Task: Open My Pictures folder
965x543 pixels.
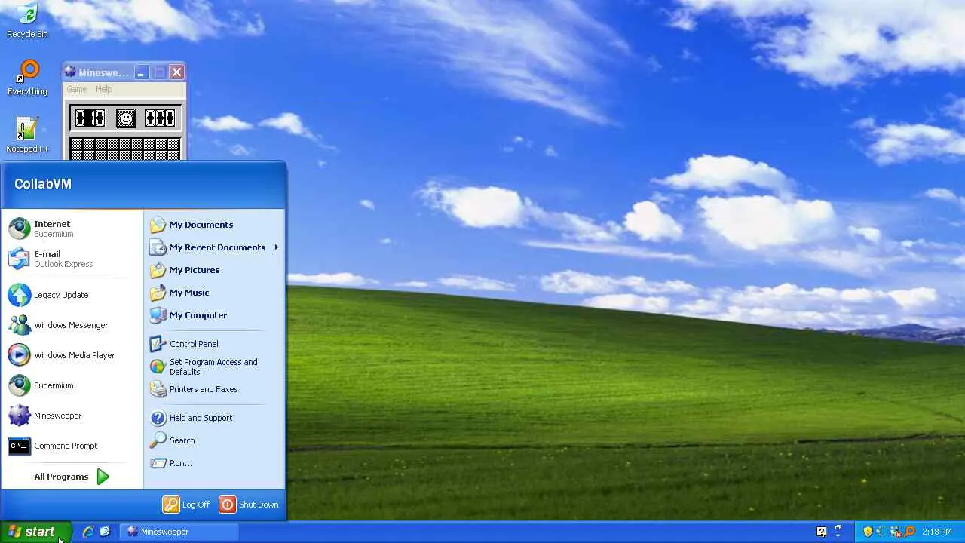Action: 214,270
